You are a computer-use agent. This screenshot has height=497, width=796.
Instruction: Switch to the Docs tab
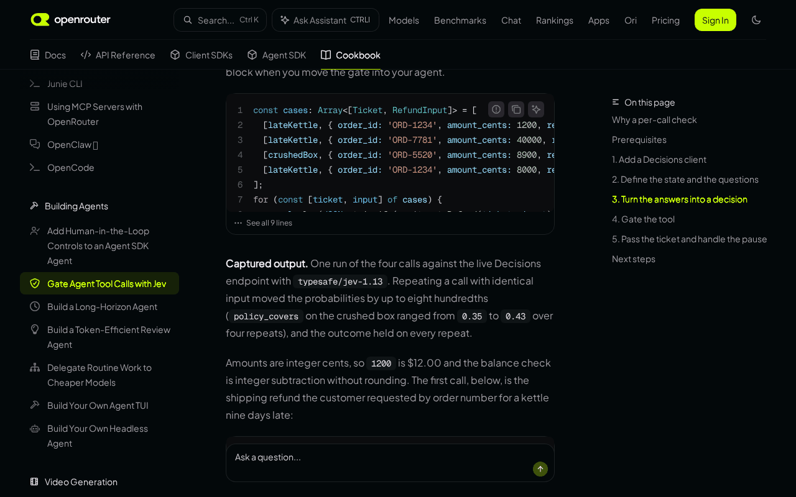(x=48, y=55)
